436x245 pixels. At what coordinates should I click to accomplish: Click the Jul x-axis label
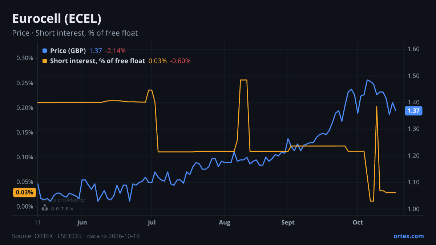click(152, 222)
